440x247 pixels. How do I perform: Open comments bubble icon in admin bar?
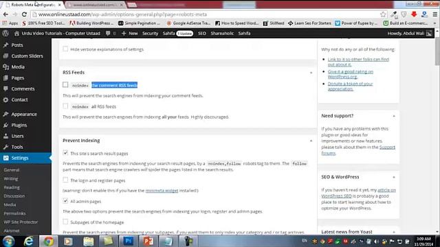coord(108,34)
